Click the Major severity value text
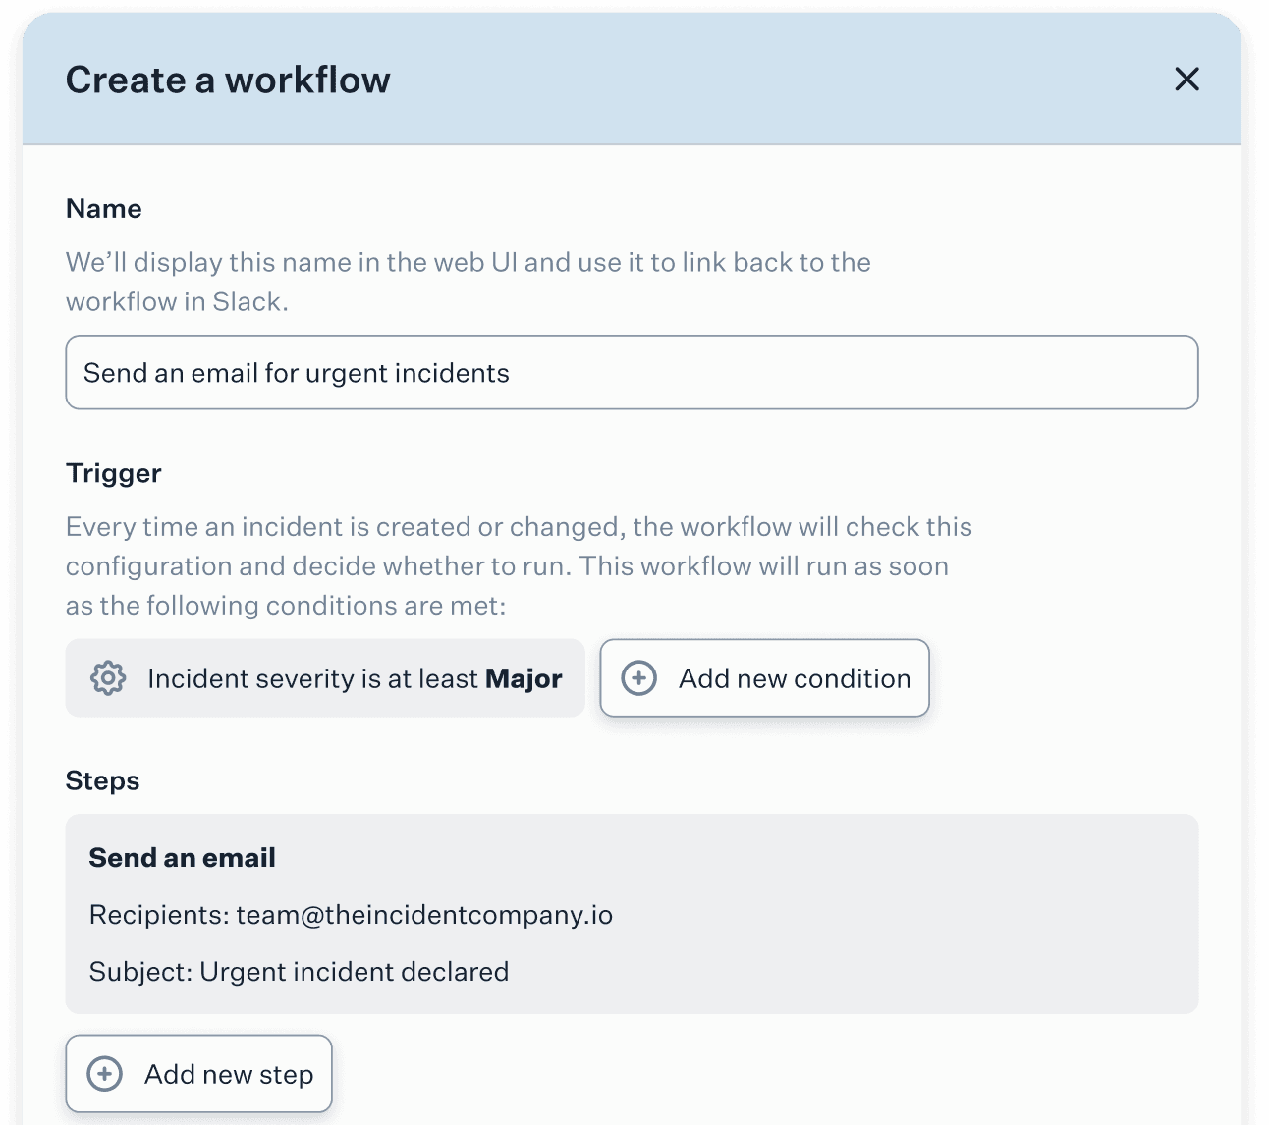The width and height of the screenshot is (1269, 1125). [524, 678]
